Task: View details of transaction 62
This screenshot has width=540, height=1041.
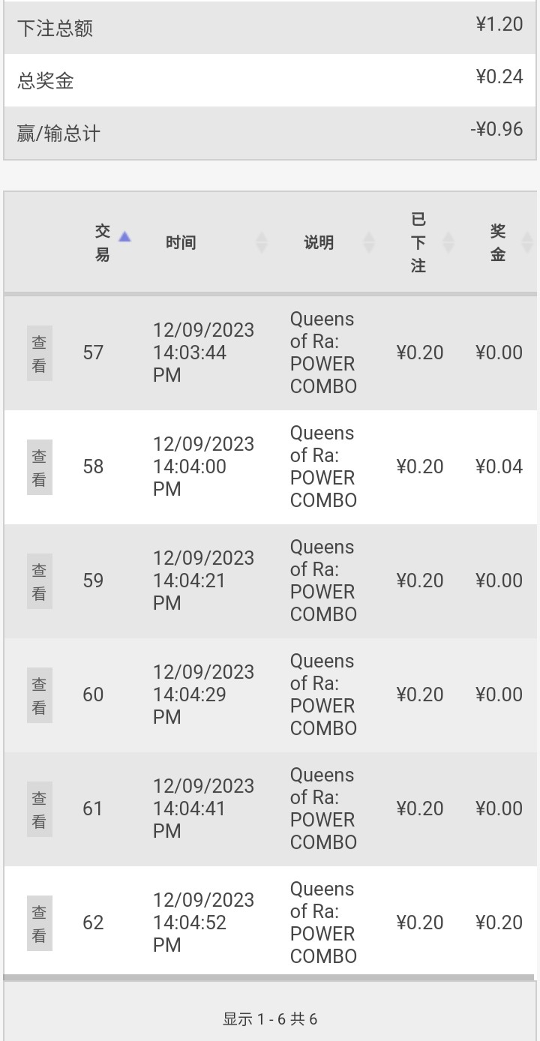Action: (x=40, y=923)
